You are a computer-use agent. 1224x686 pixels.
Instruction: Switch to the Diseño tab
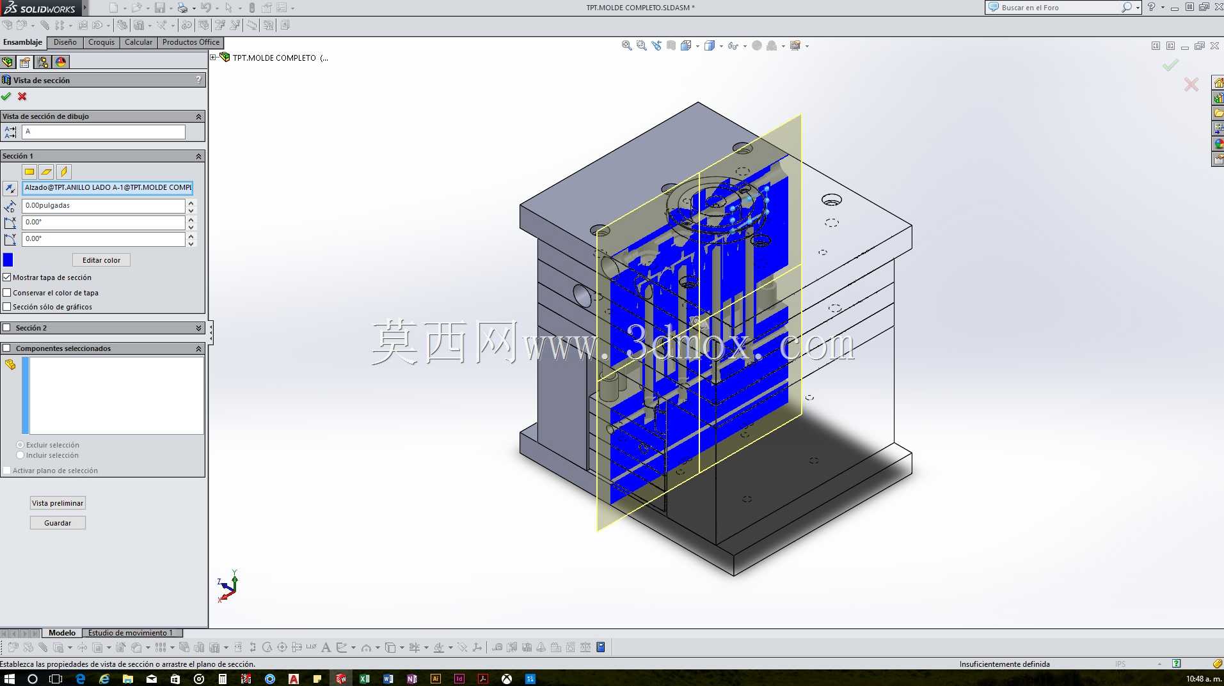coord(65,42)
